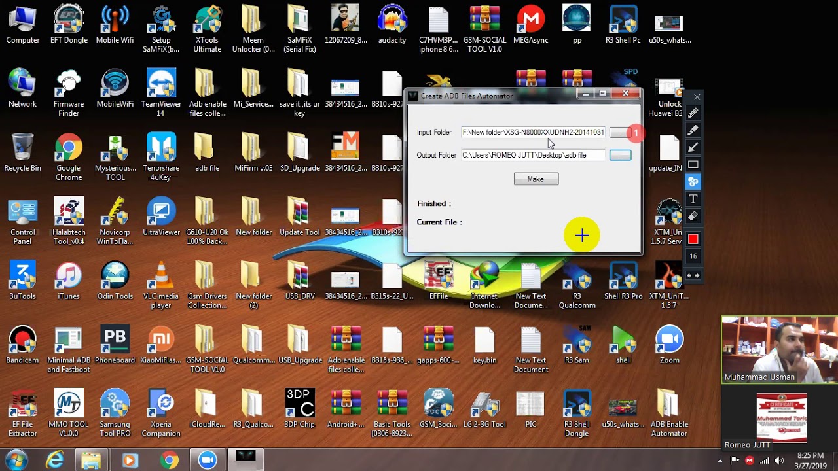Screen dimensions: 838x471
Task: Toggle the numbered step marker tool
Action: click(693, 181)
